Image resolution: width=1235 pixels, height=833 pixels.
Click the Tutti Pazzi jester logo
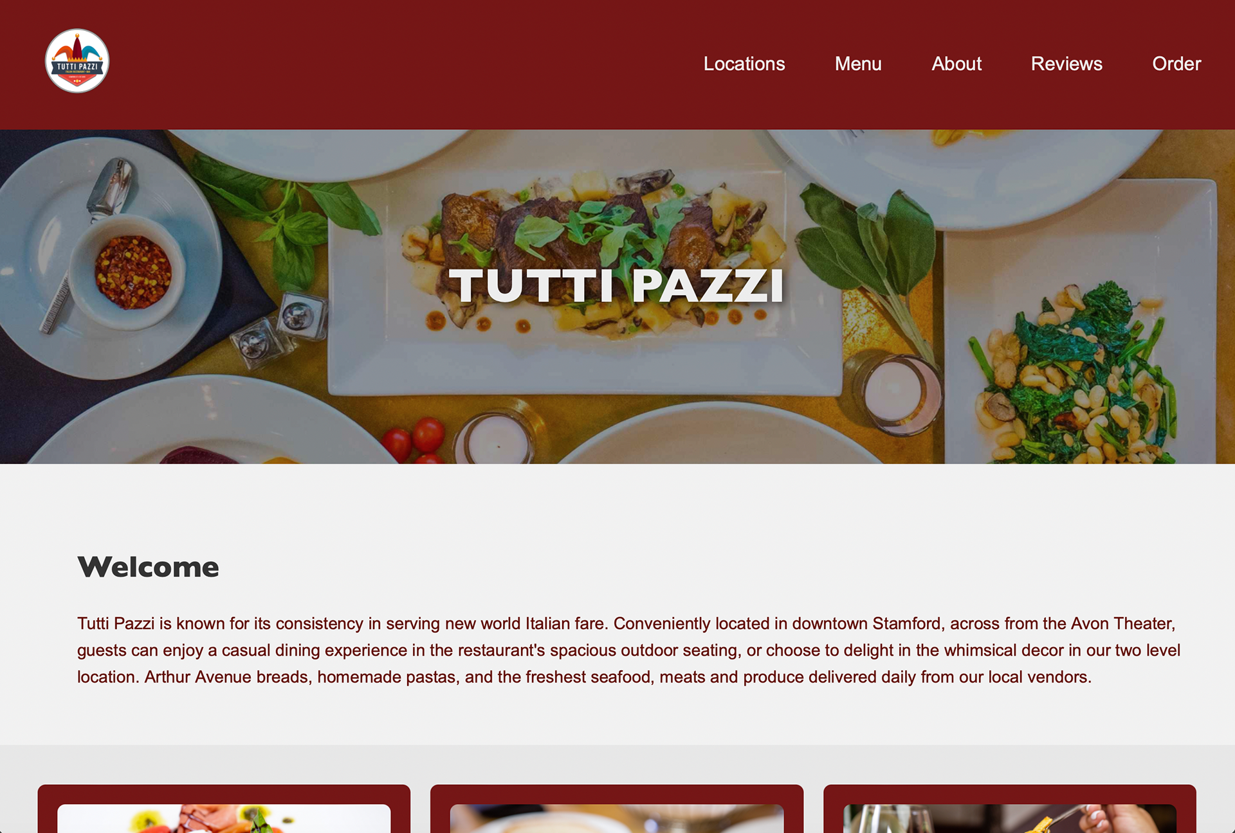tap(77, 61)
